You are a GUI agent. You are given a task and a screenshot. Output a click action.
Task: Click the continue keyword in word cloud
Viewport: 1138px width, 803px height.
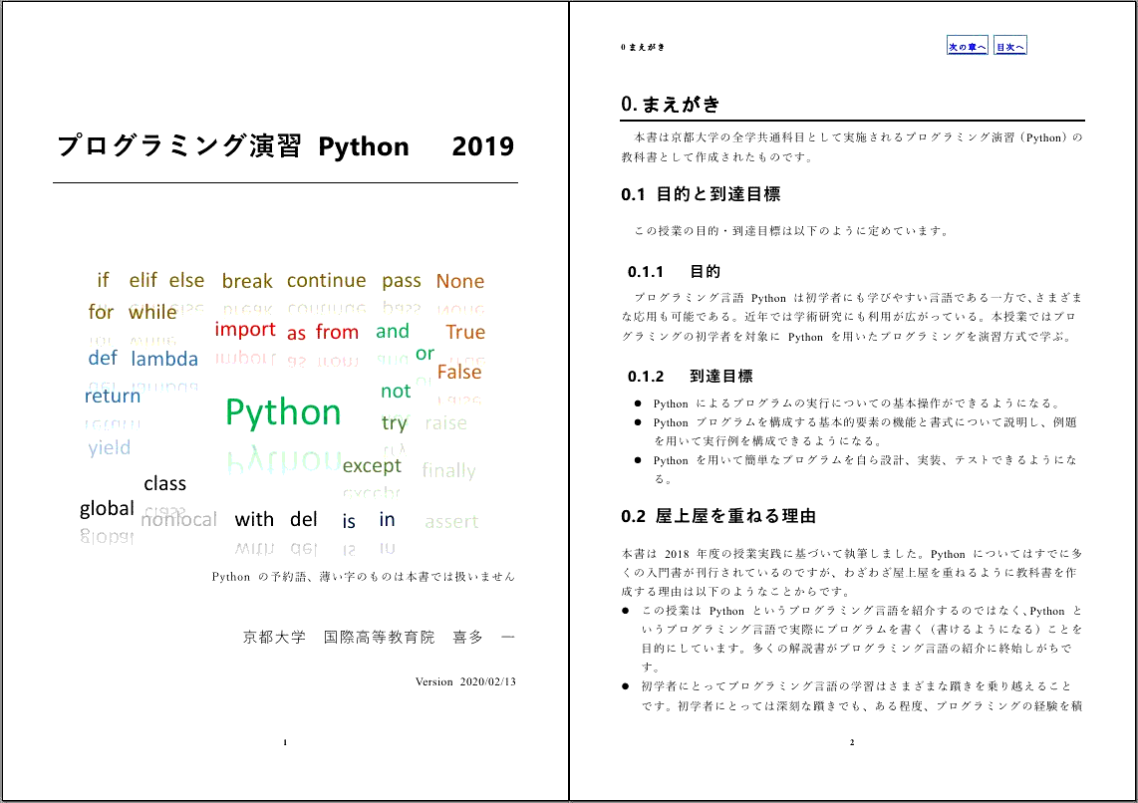326,281
